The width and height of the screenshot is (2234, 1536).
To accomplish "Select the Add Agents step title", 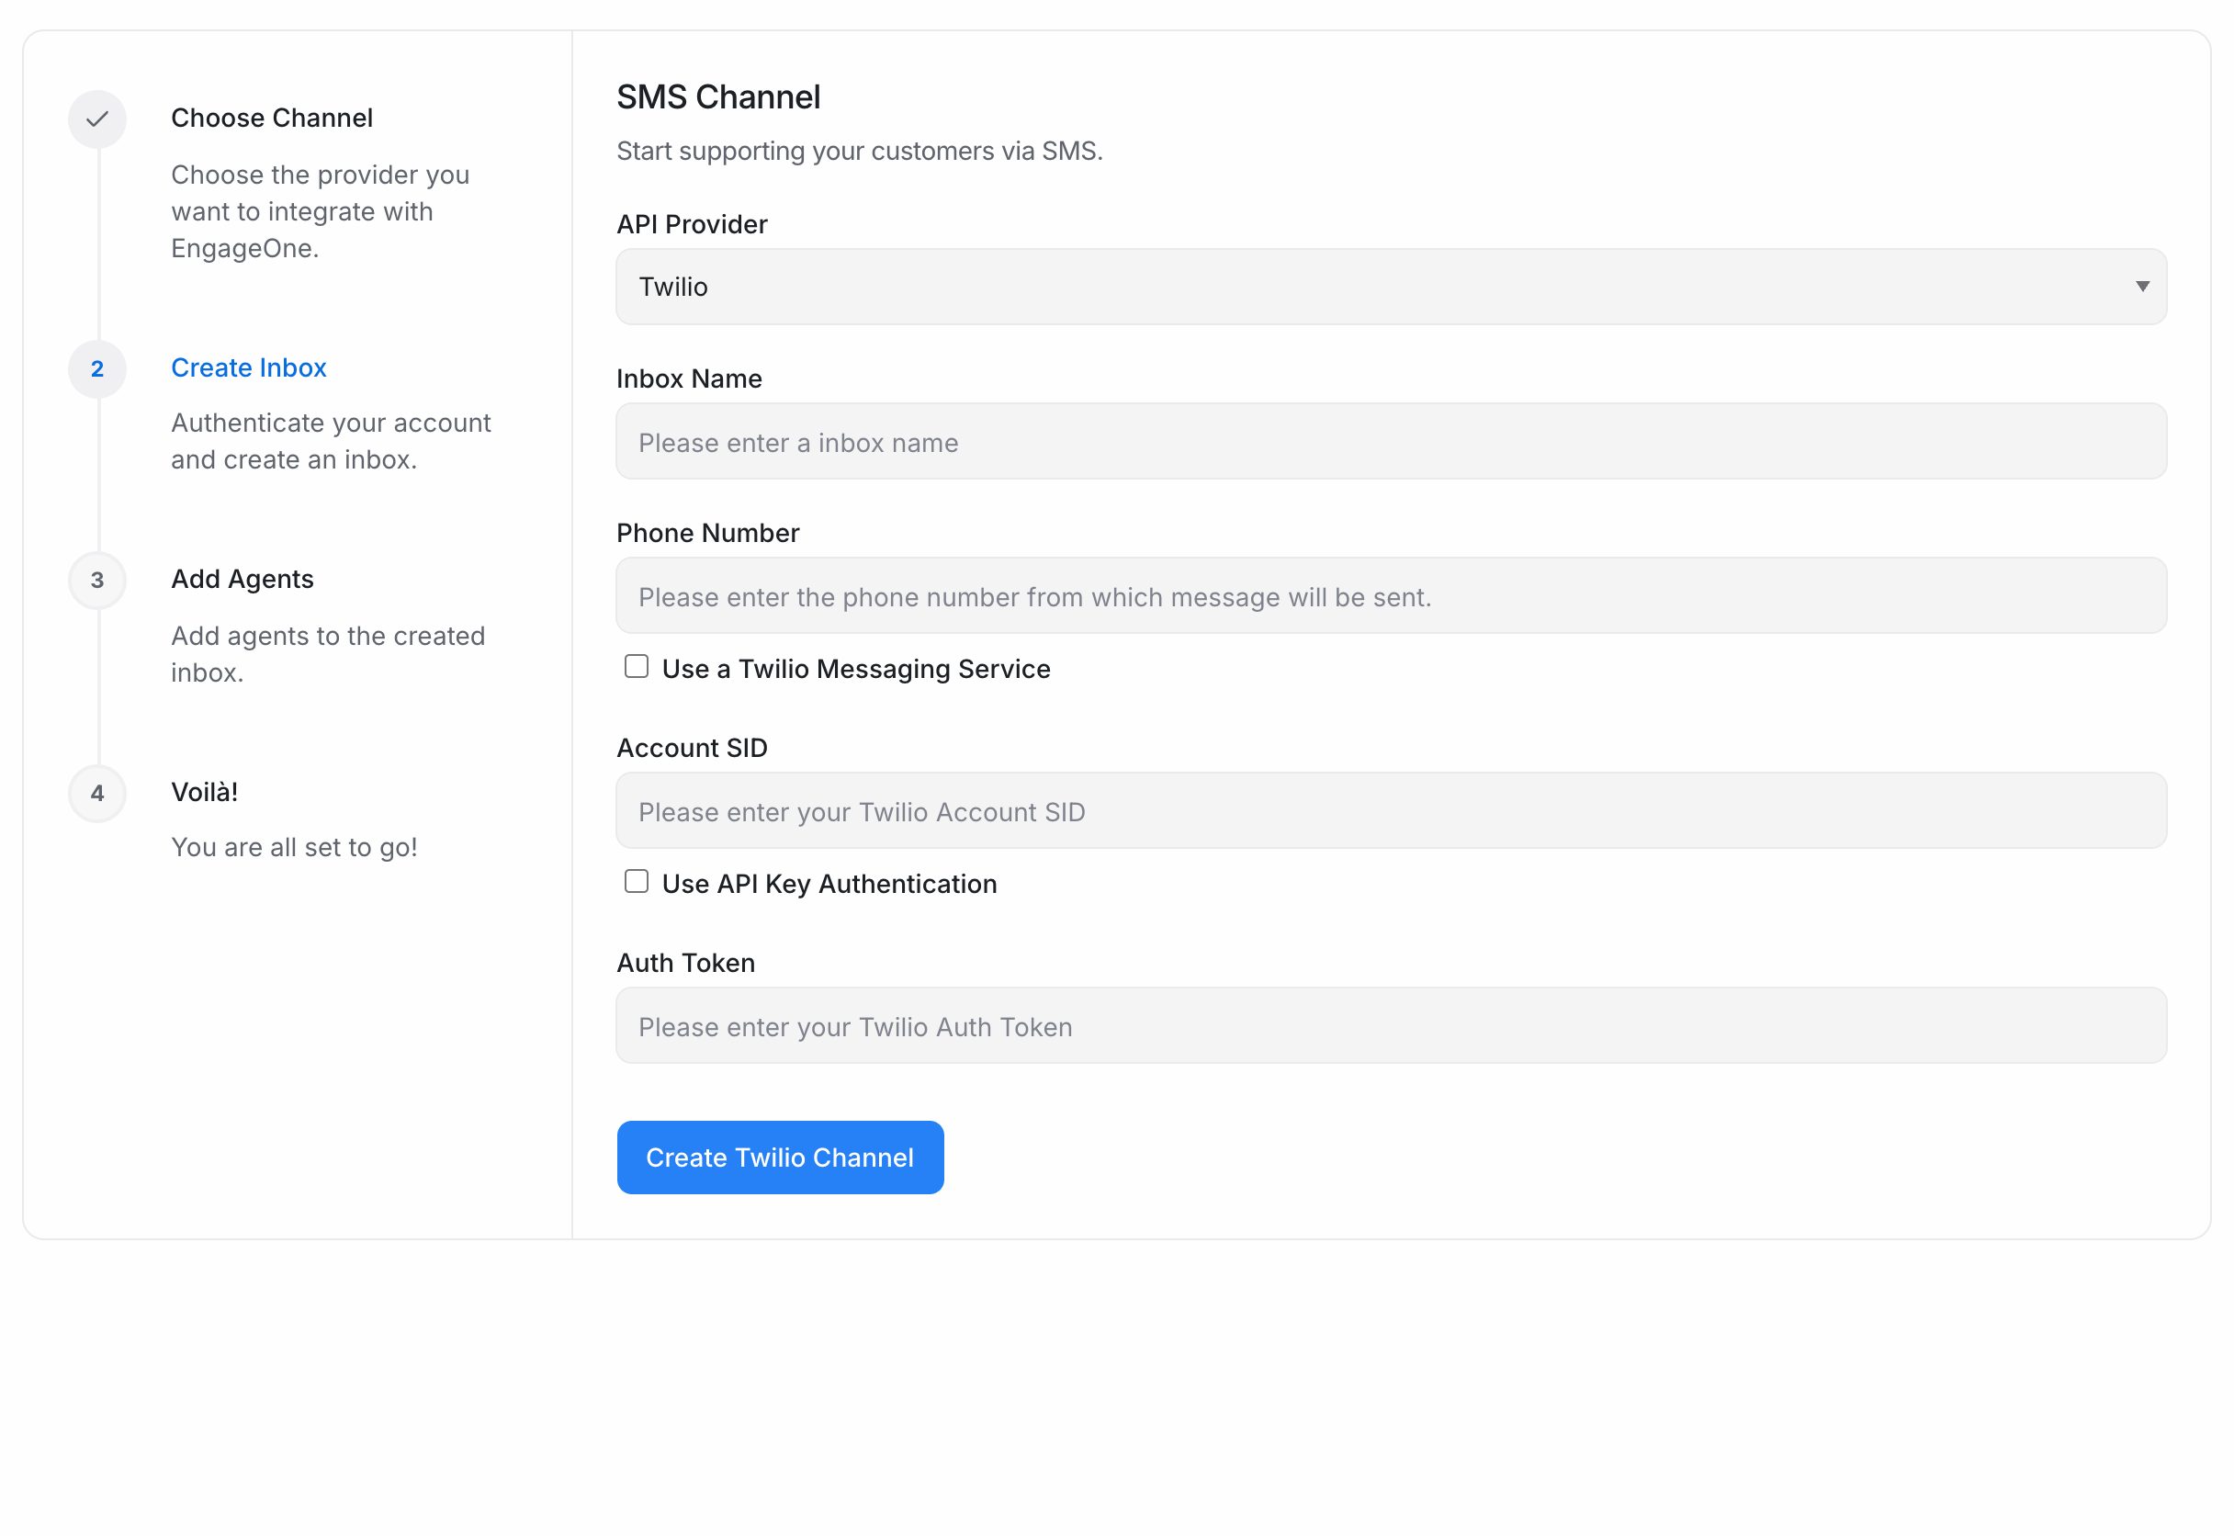I will click(x=243, y=580).
